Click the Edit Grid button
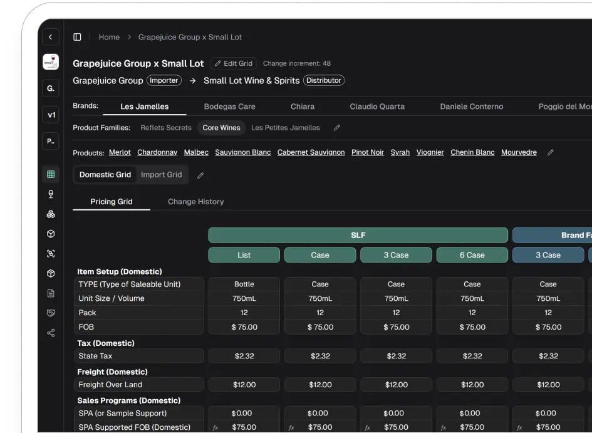Viewport: 592px width, 433px height. (x=233, y=63)
